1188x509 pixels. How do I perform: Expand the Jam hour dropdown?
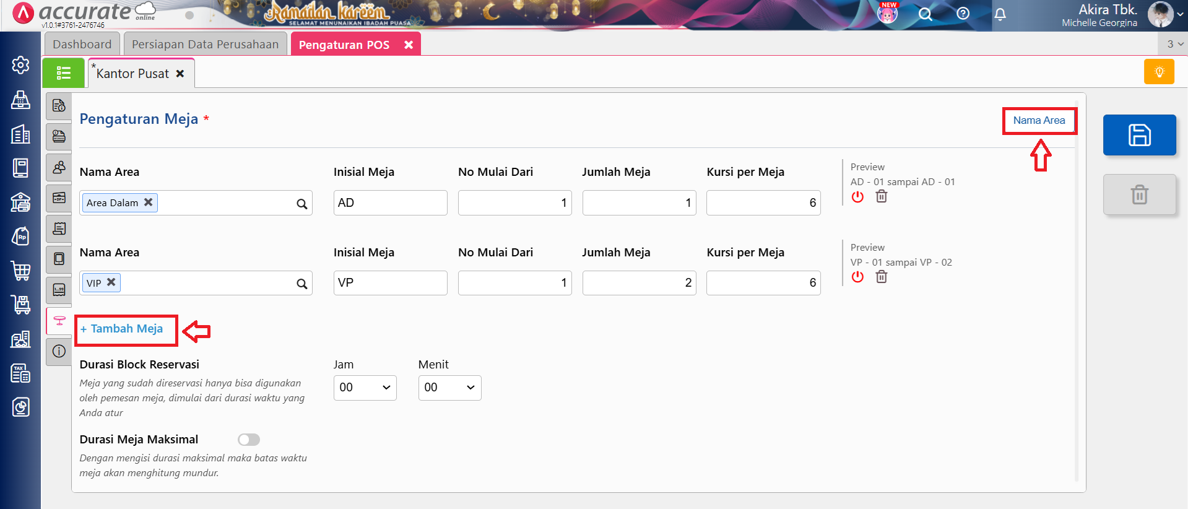(365, 388)
